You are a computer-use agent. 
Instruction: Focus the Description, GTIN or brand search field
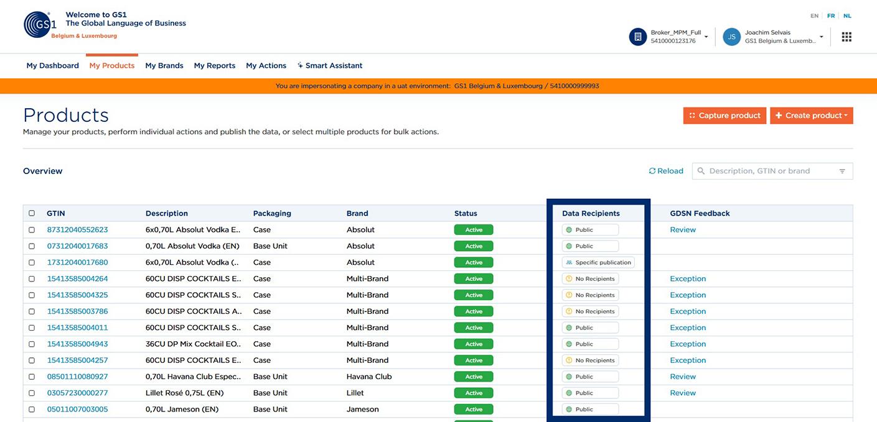(772, 171)
